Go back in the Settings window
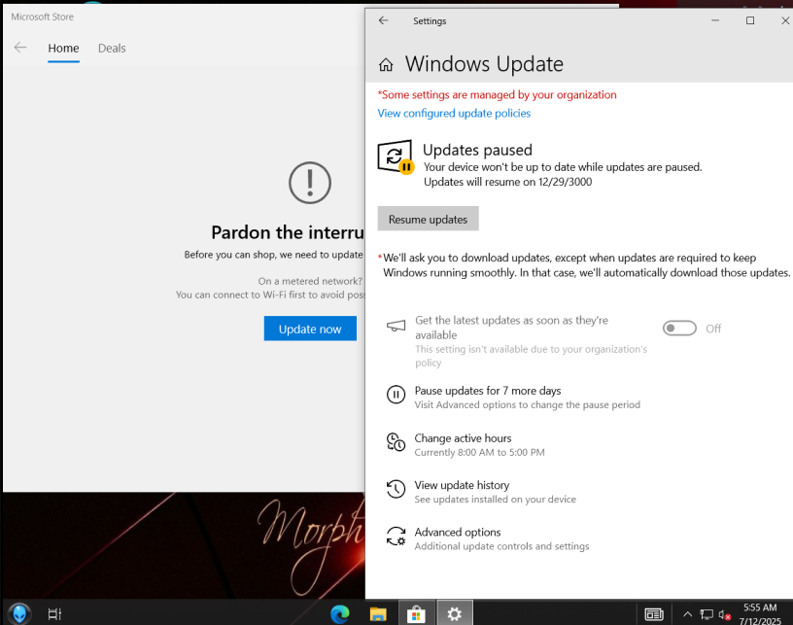 point(383,20)
